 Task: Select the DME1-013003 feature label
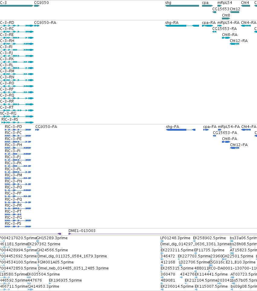82,231
